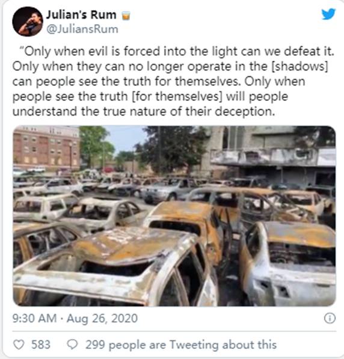
Task: Open the Julian's Rum display name
Action: [81, 15]
